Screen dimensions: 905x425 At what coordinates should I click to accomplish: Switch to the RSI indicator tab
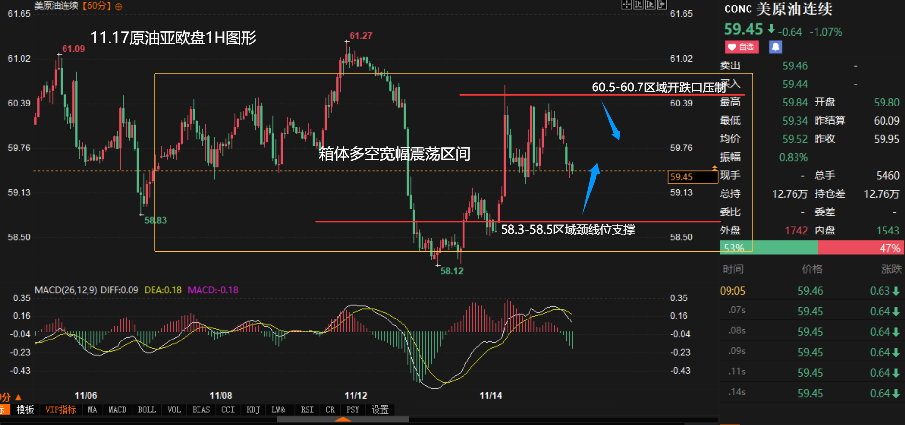pyautogui.click(x=307, y=410)
